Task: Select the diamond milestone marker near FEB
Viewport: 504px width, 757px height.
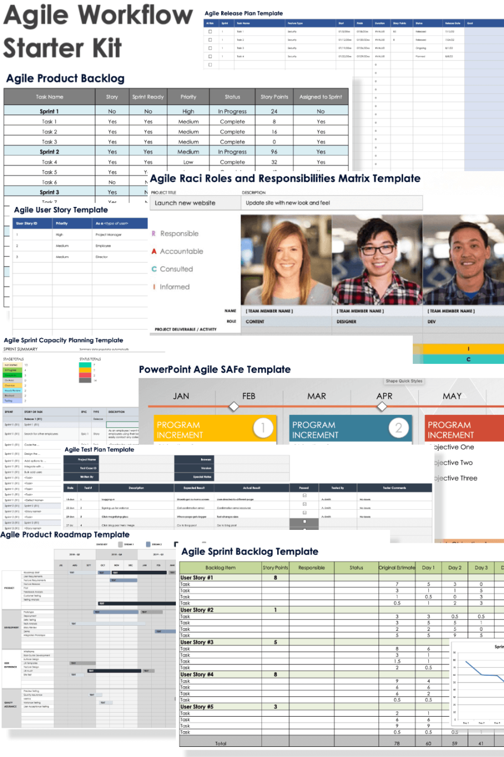Action: click(x=234, y=407)
